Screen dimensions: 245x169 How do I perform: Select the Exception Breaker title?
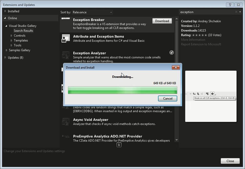[89, 20]
